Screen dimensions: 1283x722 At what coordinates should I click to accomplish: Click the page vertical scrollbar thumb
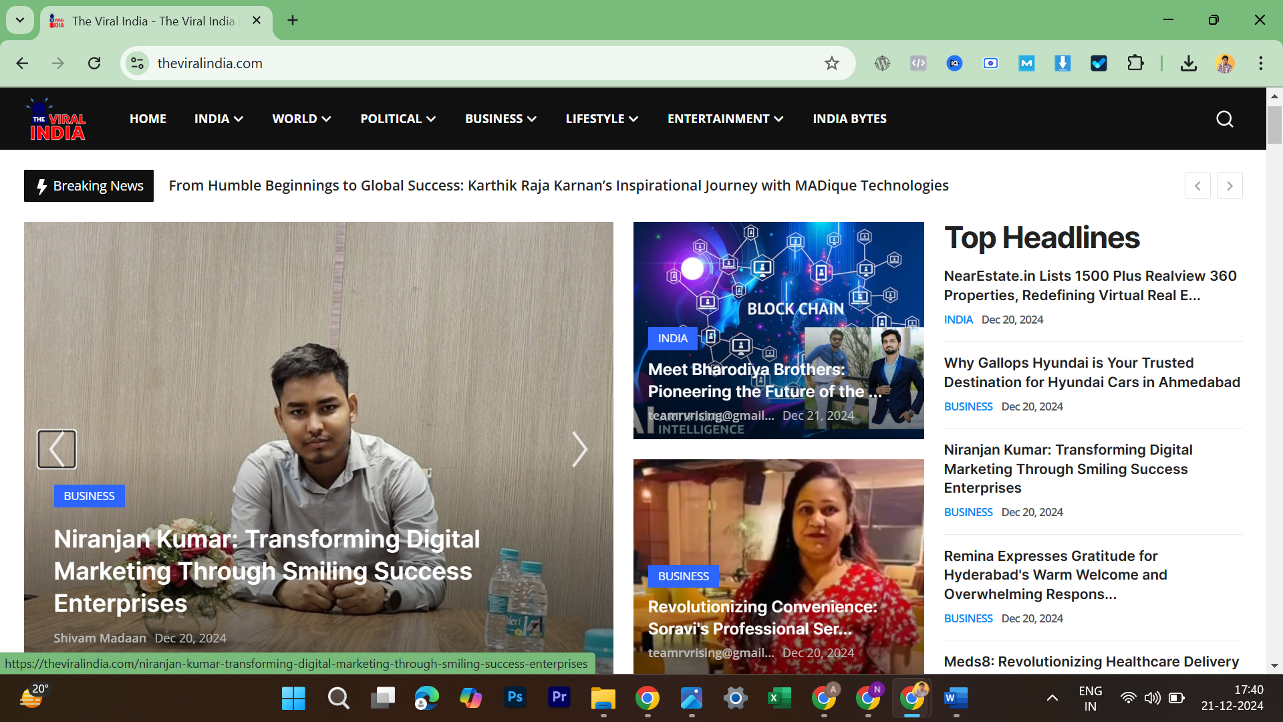[1274, 124]
